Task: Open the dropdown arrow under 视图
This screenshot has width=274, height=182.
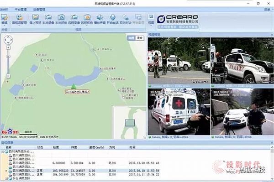Action: [x=151, y=26]
